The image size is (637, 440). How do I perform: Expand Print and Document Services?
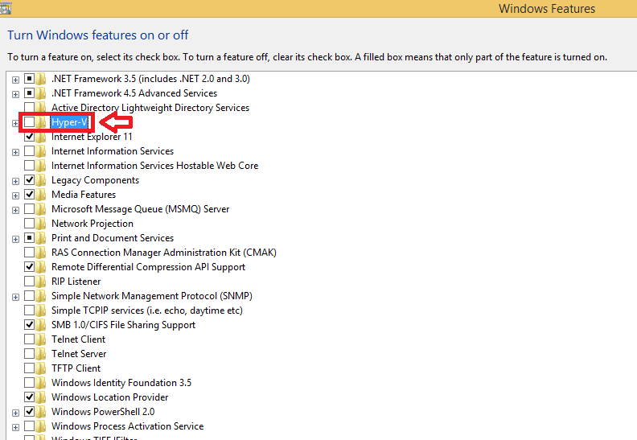tap(15, 239)
